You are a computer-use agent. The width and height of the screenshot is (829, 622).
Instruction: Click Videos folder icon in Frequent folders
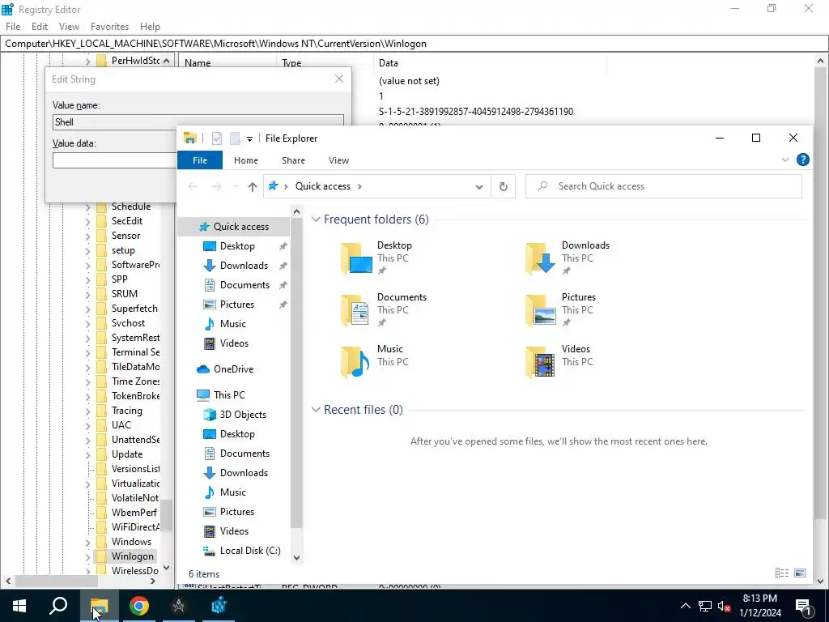pyautogui.click(x=540, y=362)
